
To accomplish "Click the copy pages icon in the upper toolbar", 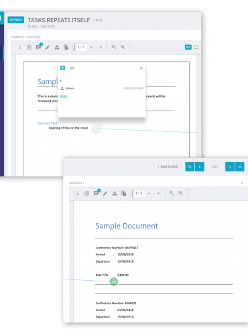I will [66, 47].
